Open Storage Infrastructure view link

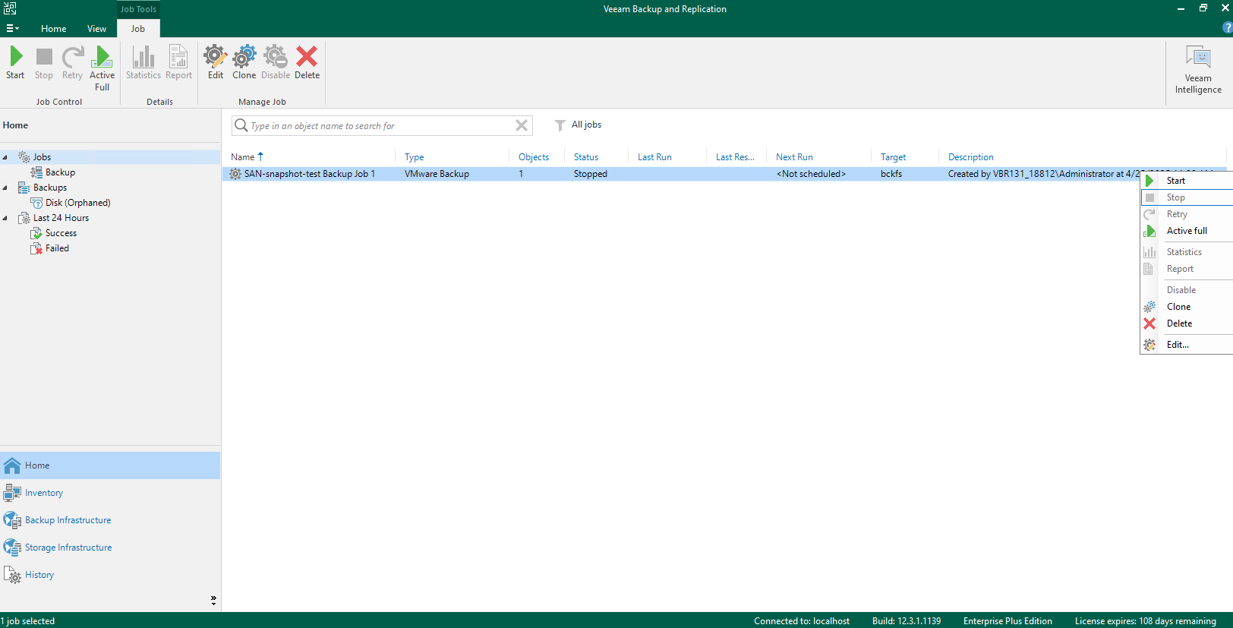point(68,548)
